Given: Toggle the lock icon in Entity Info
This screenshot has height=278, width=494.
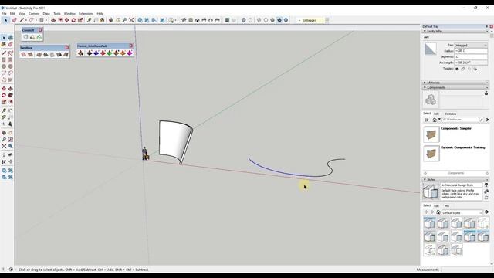Looking at the screenshot, I should click(463, 69).
